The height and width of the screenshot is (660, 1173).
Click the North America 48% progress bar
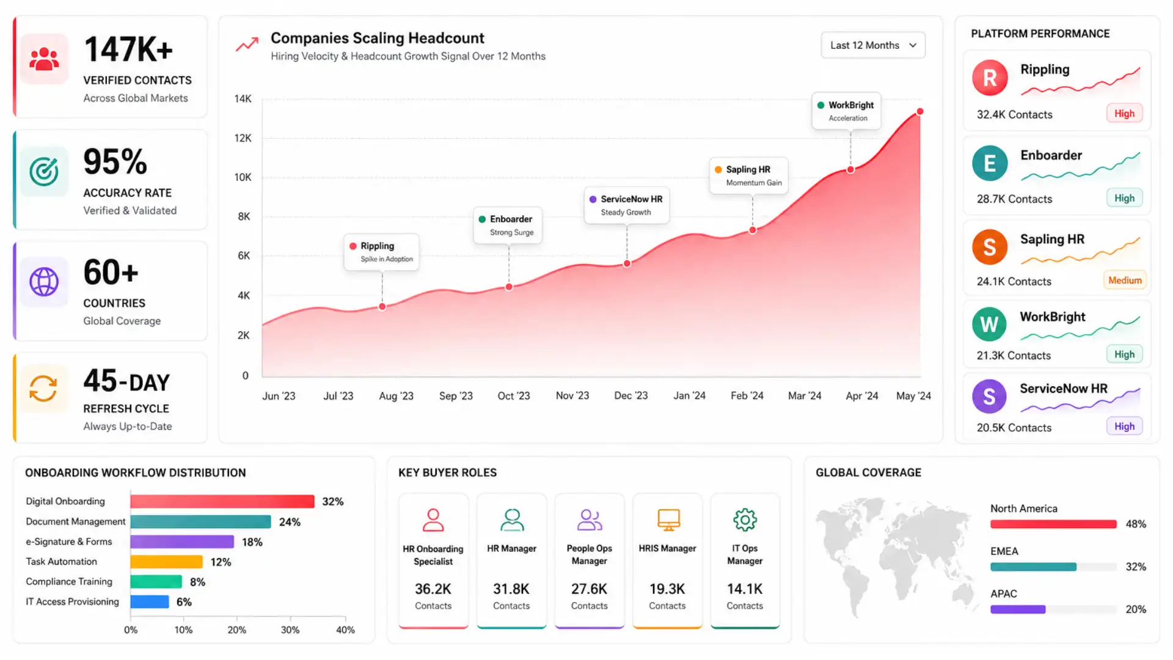pos(1054,524)
